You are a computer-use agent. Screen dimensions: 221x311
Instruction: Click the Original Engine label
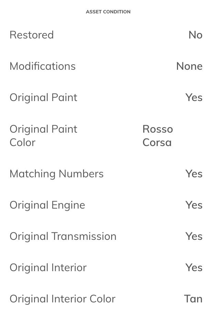47,205
